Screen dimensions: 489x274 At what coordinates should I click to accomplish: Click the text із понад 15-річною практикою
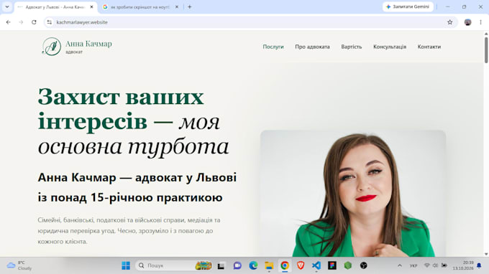(x=130, y=197)
